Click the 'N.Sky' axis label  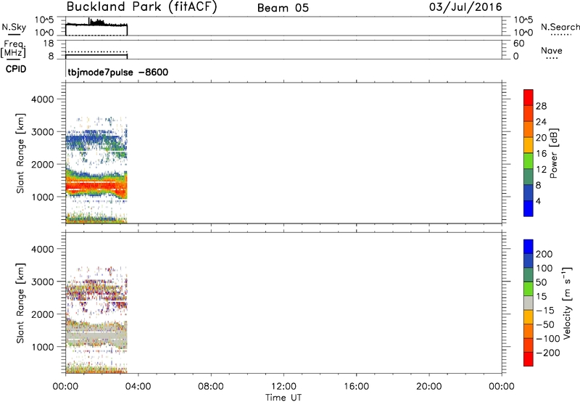(x=14, y=27)
